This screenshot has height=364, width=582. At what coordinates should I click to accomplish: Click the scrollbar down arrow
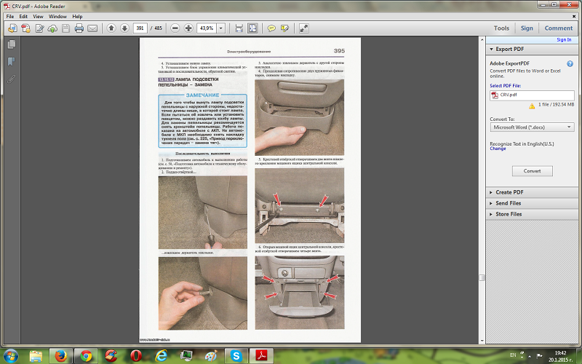click(482, 341)
